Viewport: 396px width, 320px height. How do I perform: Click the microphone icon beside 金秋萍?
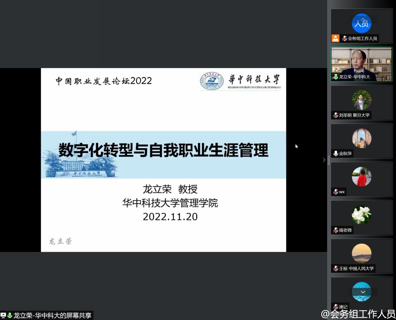[336, 153]
